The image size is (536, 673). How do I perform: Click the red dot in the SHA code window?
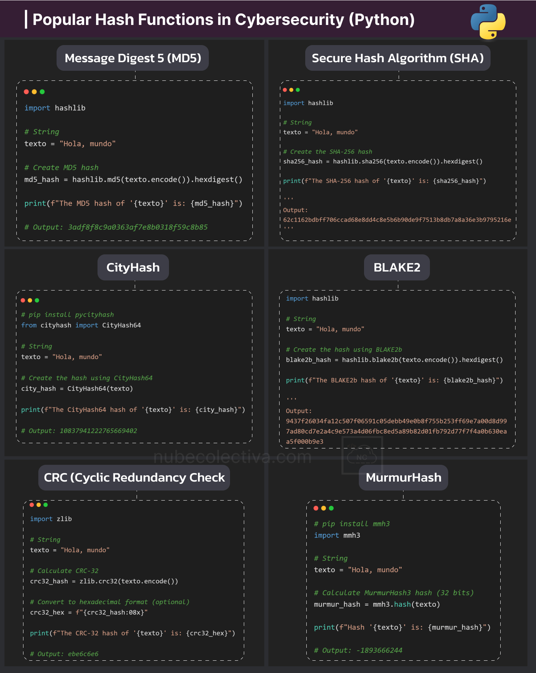(x=285, y=90)
